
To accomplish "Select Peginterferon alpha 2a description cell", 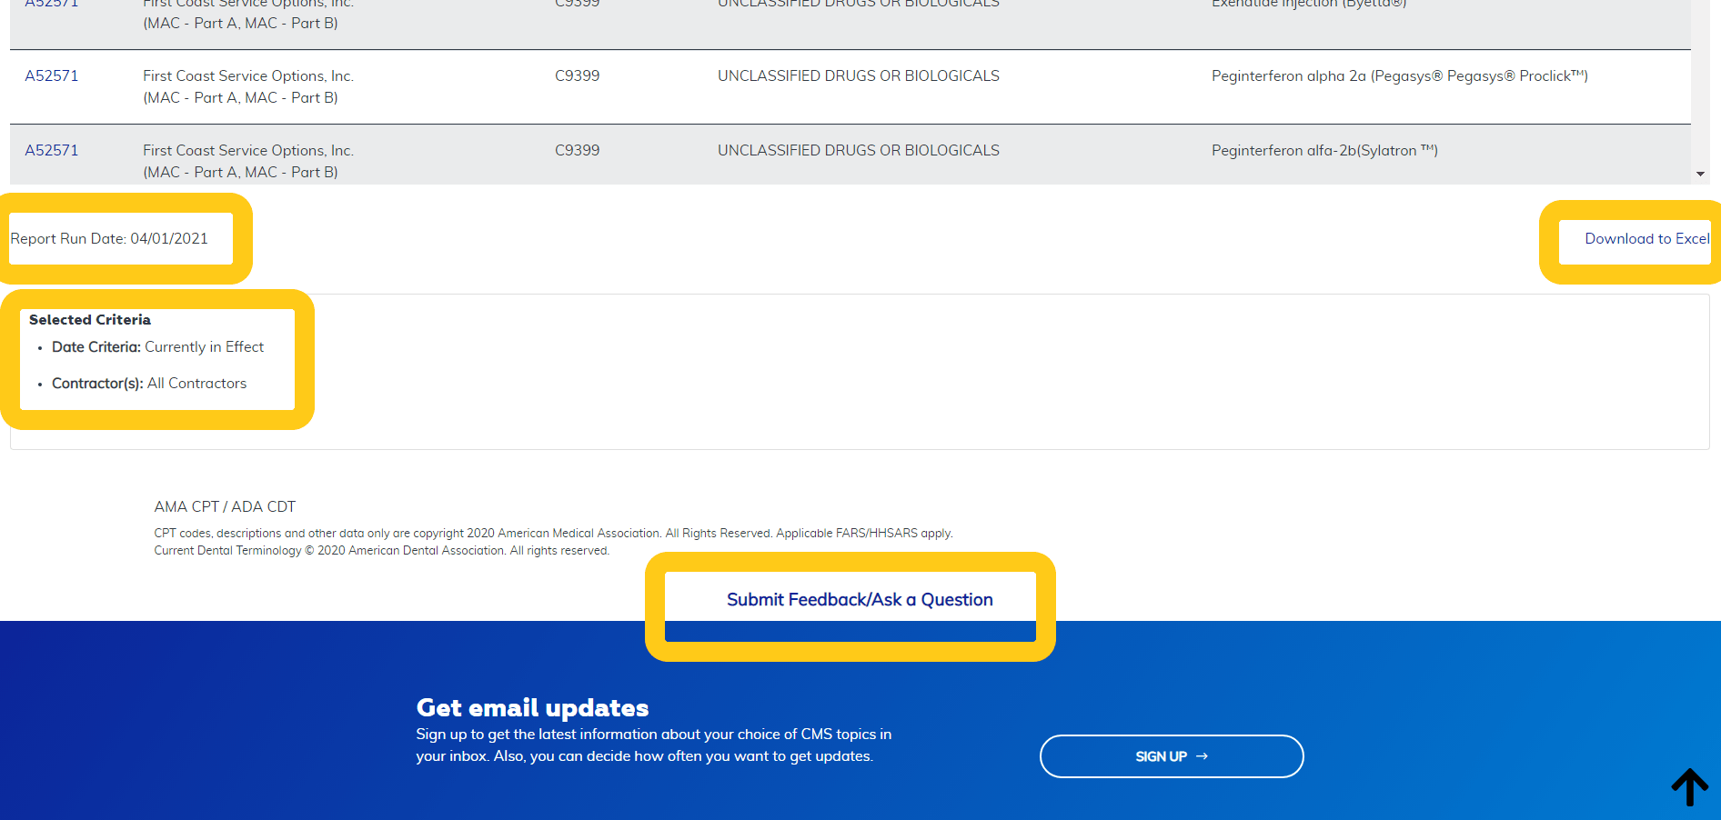I will (1399, 76).
